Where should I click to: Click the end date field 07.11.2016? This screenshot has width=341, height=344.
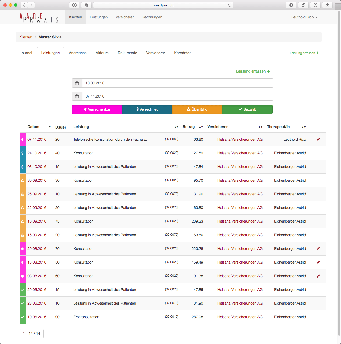pyautogui.click(x=177, y=96)
